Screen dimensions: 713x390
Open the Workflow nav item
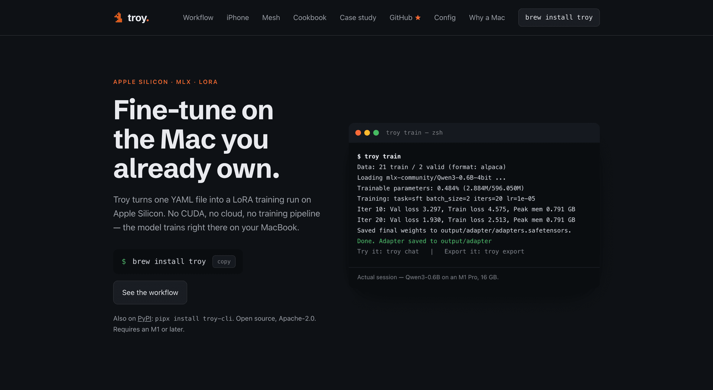[198, 17]
